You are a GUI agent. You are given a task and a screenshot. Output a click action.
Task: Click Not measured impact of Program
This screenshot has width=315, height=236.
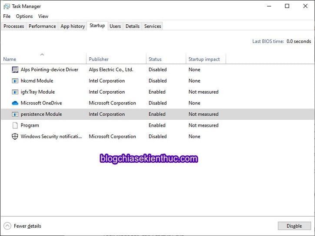coord(203,125)
